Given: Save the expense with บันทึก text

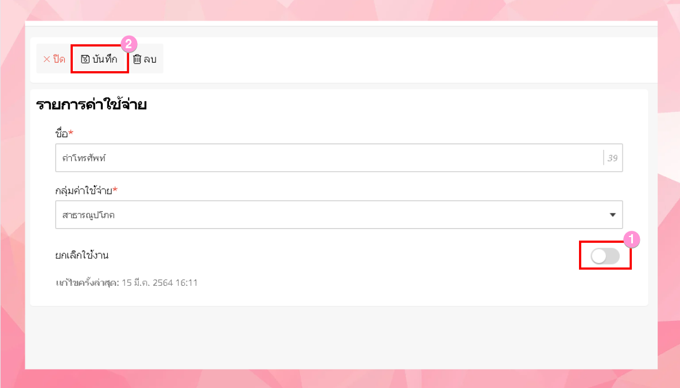Looking at the screenshot, I should (x=104, y=59).
